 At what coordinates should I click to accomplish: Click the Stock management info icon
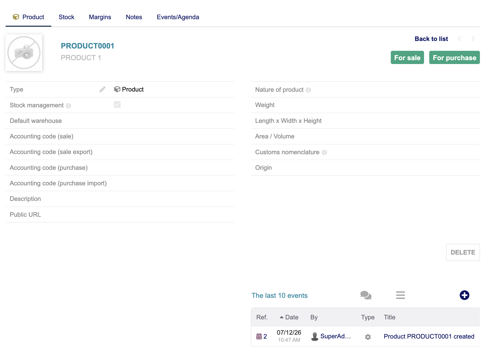pos(68,106)
